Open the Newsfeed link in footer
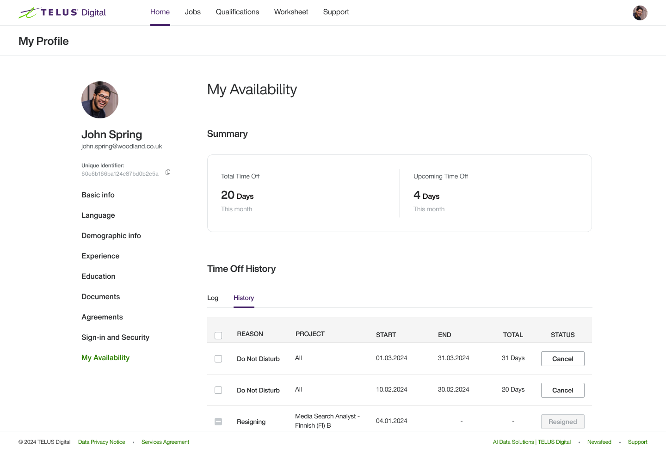 (599, 442)
